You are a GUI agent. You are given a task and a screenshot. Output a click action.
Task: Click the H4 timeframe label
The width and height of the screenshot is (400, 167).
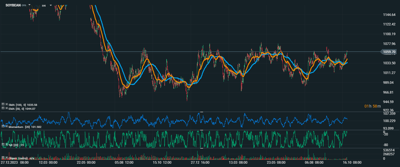44,5
